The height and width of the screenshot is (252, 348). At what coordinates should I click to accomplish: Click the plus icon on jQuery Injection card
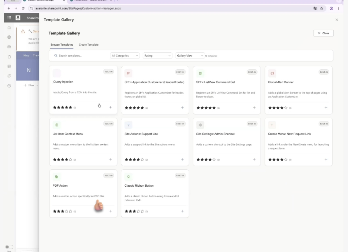click(x=110, y=107)
